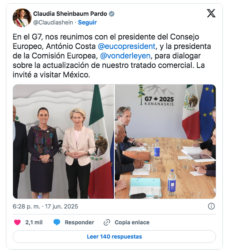Click the @Claudiashein handle
The width and height of the screenshot is (226, 250).
pos(53,23)
